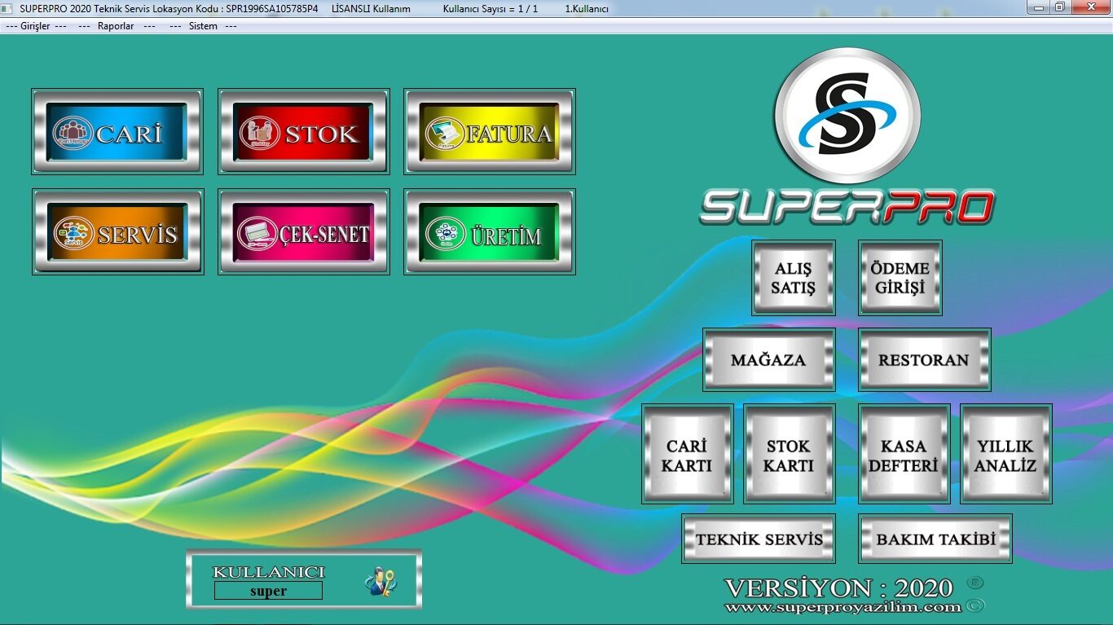
Task: Open the KASA DEFTERİ button
Action: click(x=904, y=454)
